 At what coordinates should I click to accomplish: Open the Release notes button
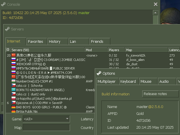coord(160,94)
